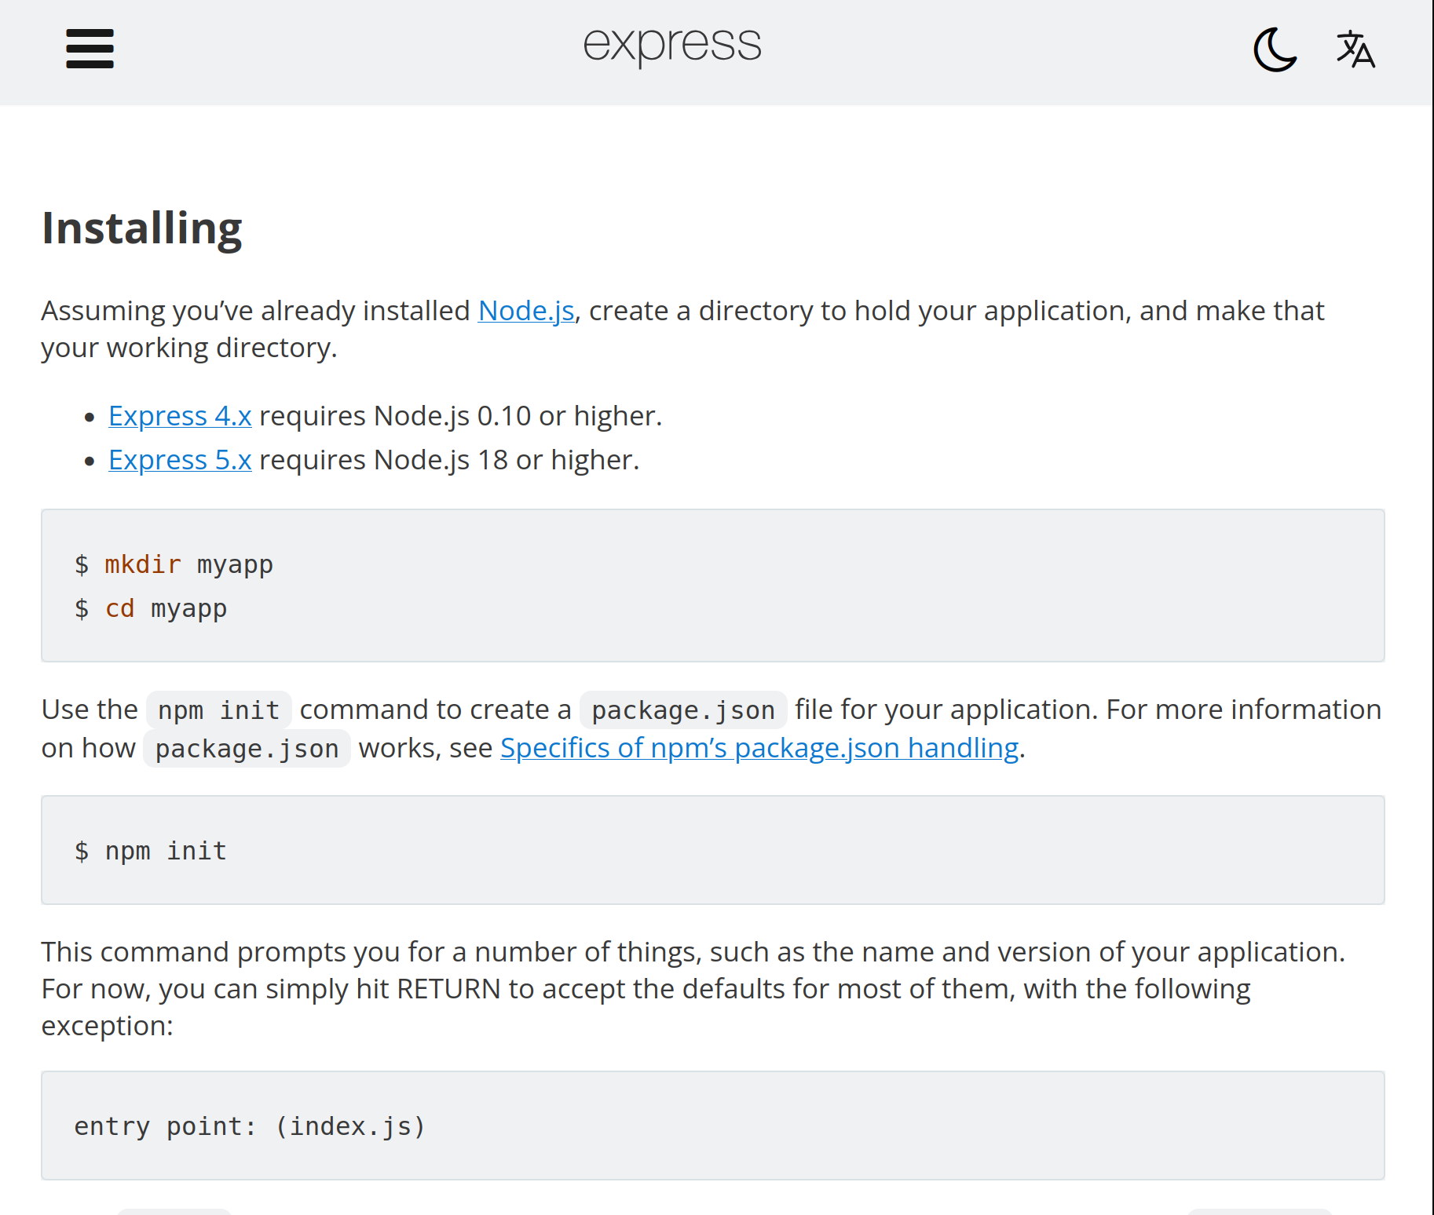Click the '$ cd myapp' code line
1434x1215 pixels.
[x=151, y=608]
